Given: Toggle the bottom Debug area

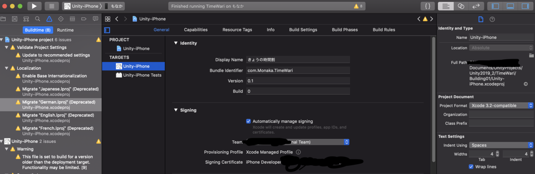Looking at the screenshot, I should click(511, 6).
